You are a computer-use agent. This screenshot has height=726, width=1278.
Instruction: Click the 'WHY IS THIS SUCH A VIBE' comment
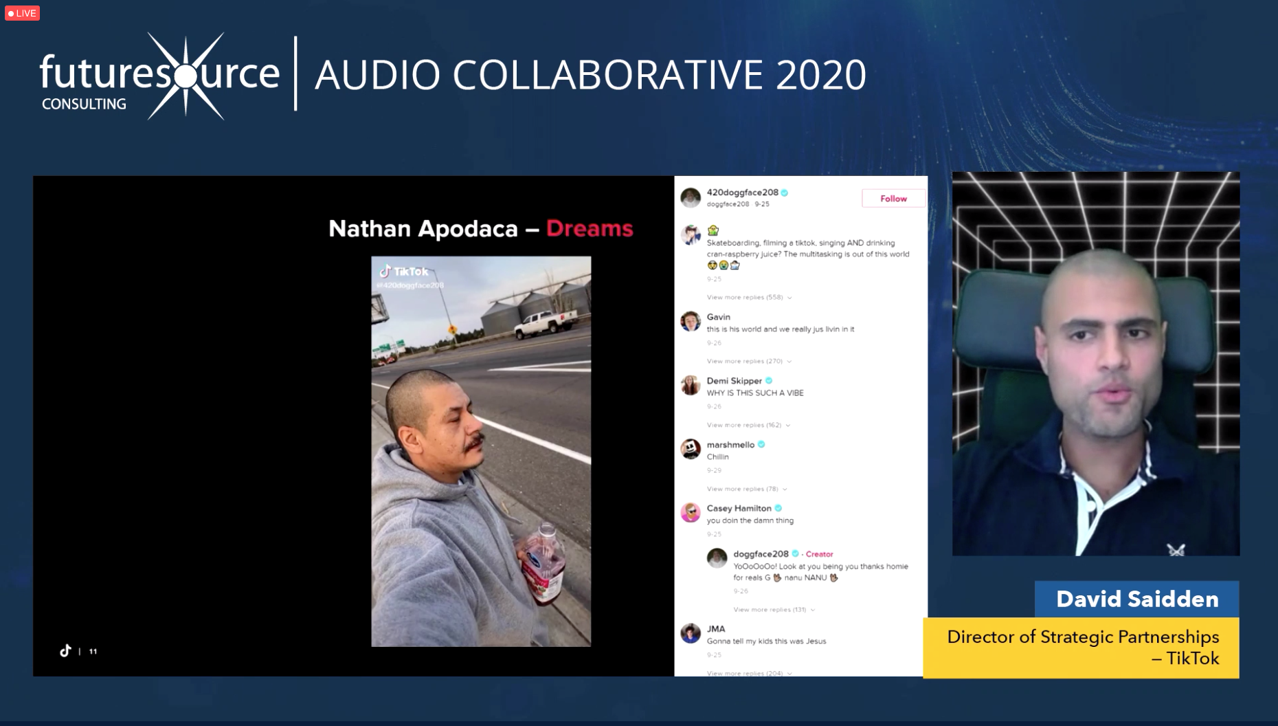pyautogui.click(x=755, y=393)
